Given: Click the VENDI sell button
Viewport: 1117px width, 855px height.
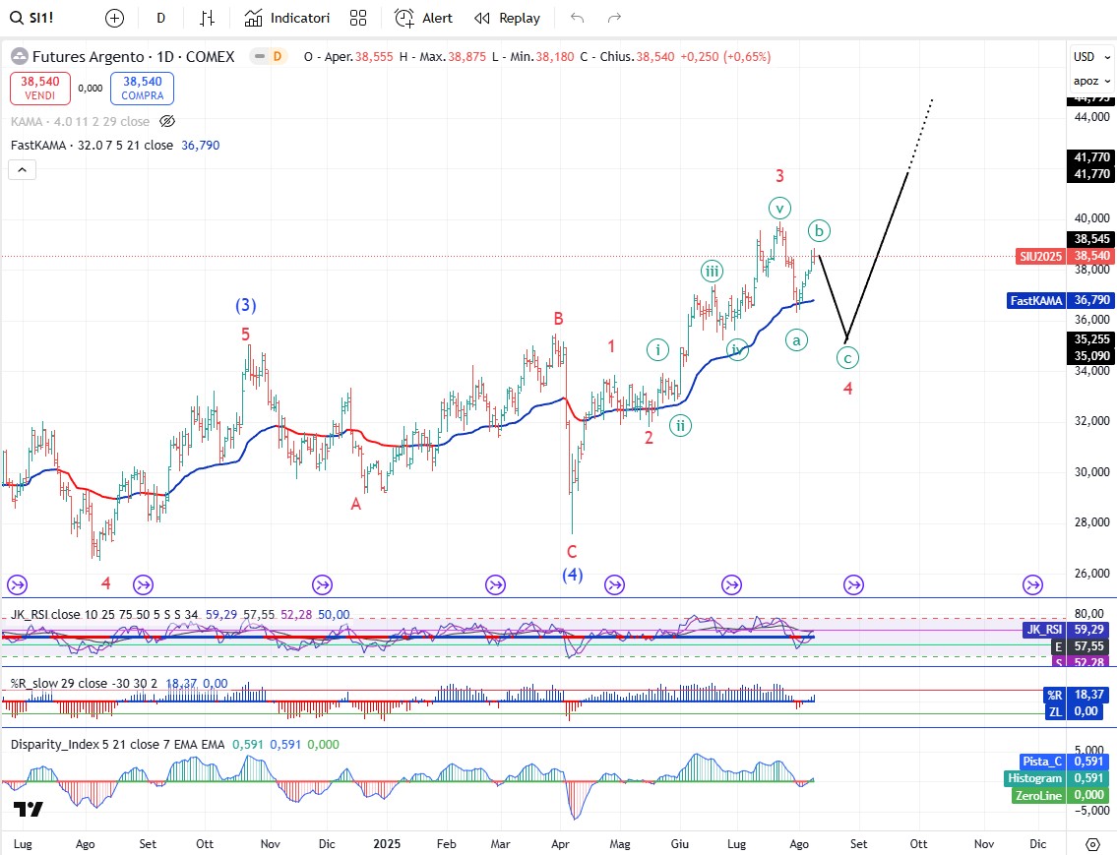Looking at the screenshot, I should pyautogui.click(x=39, y=89).
